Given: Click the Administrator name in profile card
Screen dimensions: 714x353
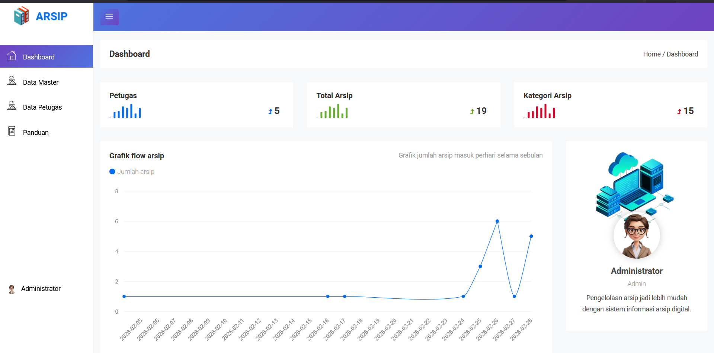Looking at the screenshot, I should 637,271.
